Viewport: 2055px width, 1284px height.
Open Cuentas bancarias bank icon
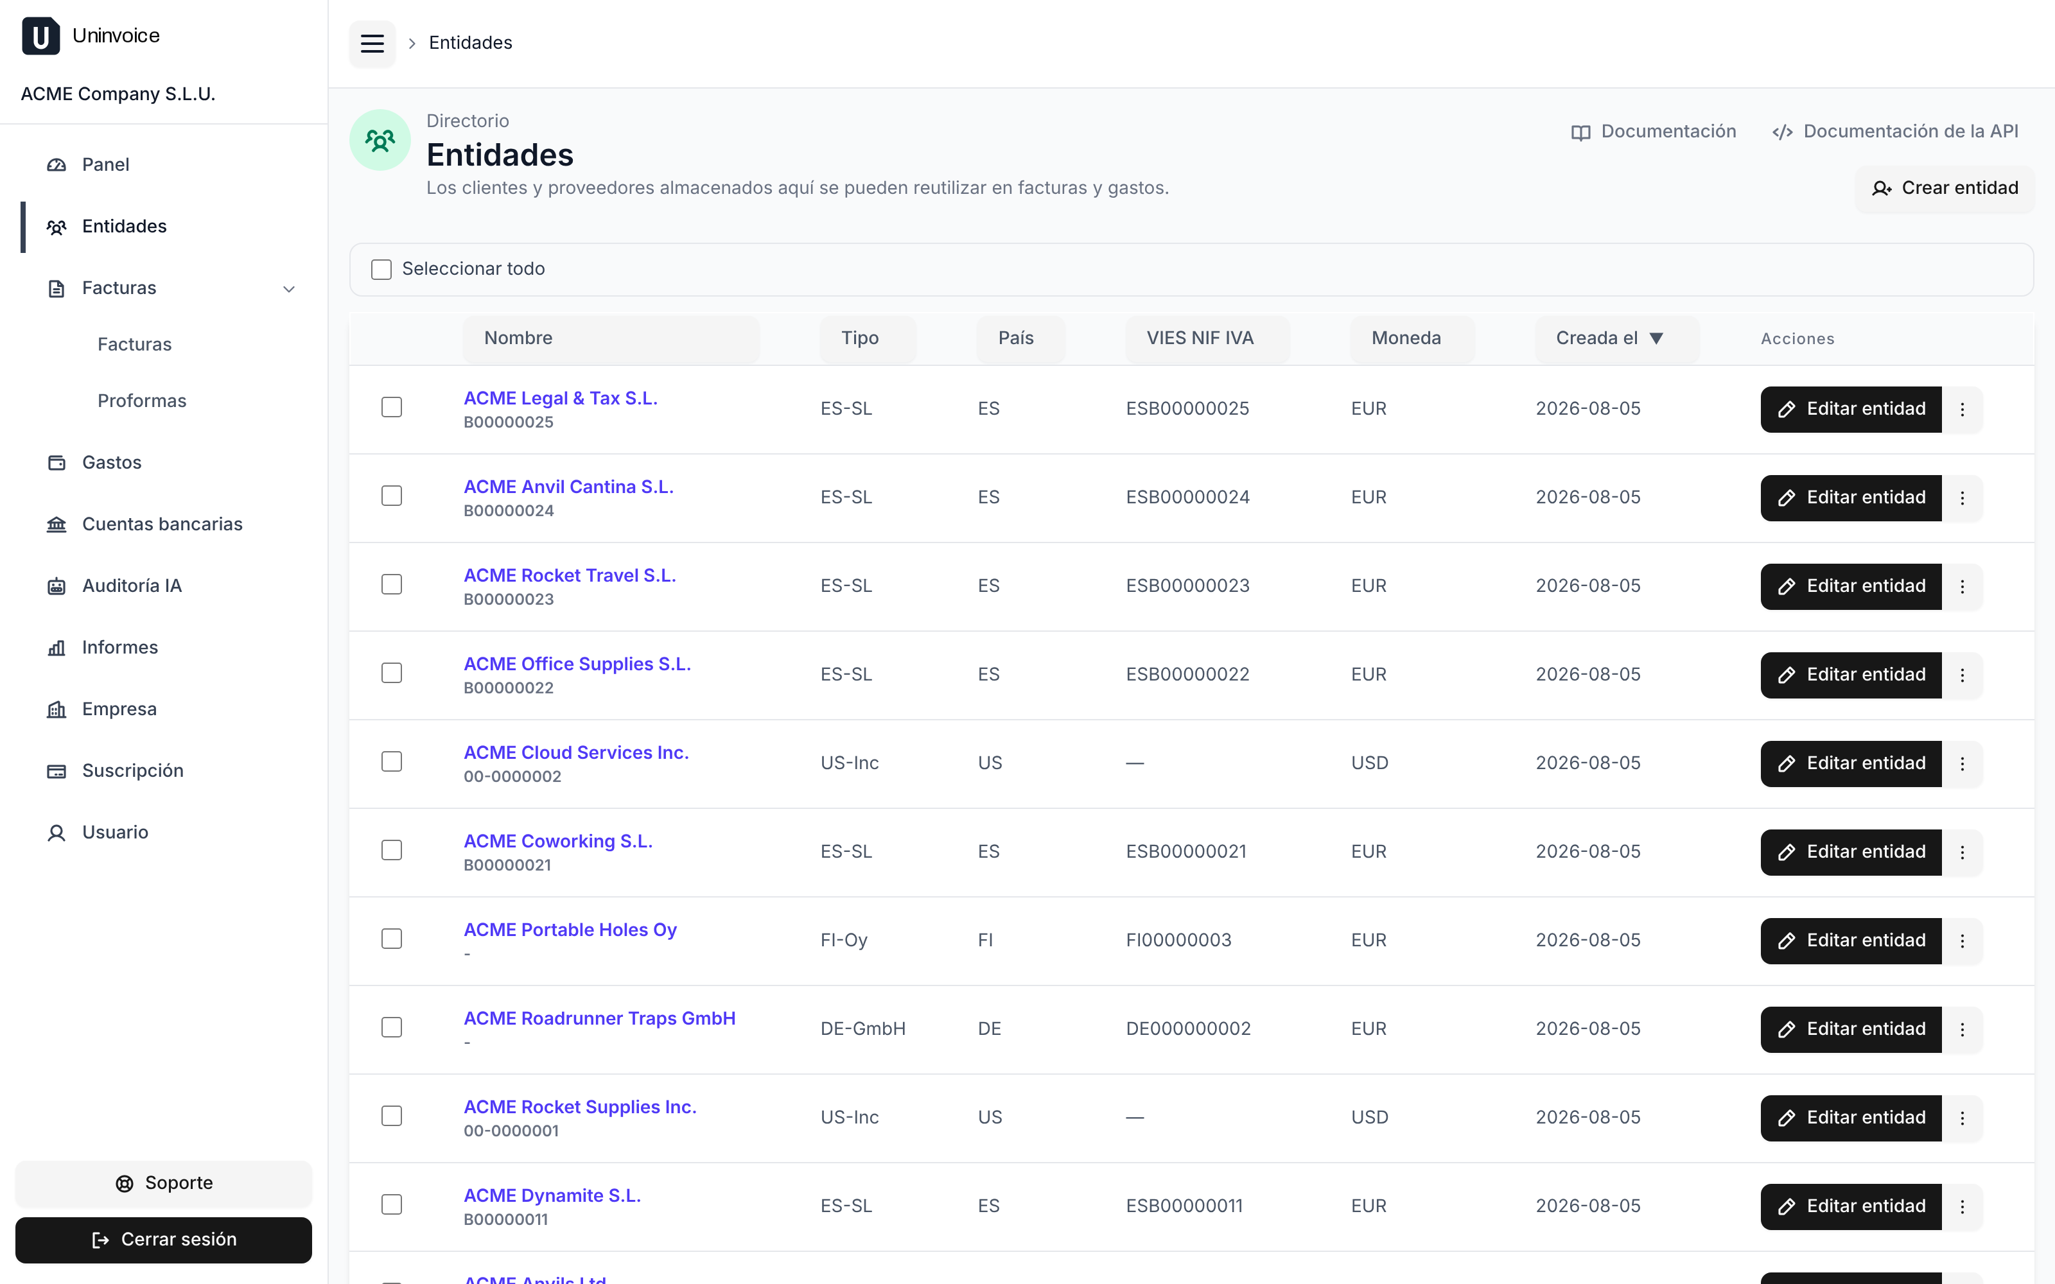point(56,524)
